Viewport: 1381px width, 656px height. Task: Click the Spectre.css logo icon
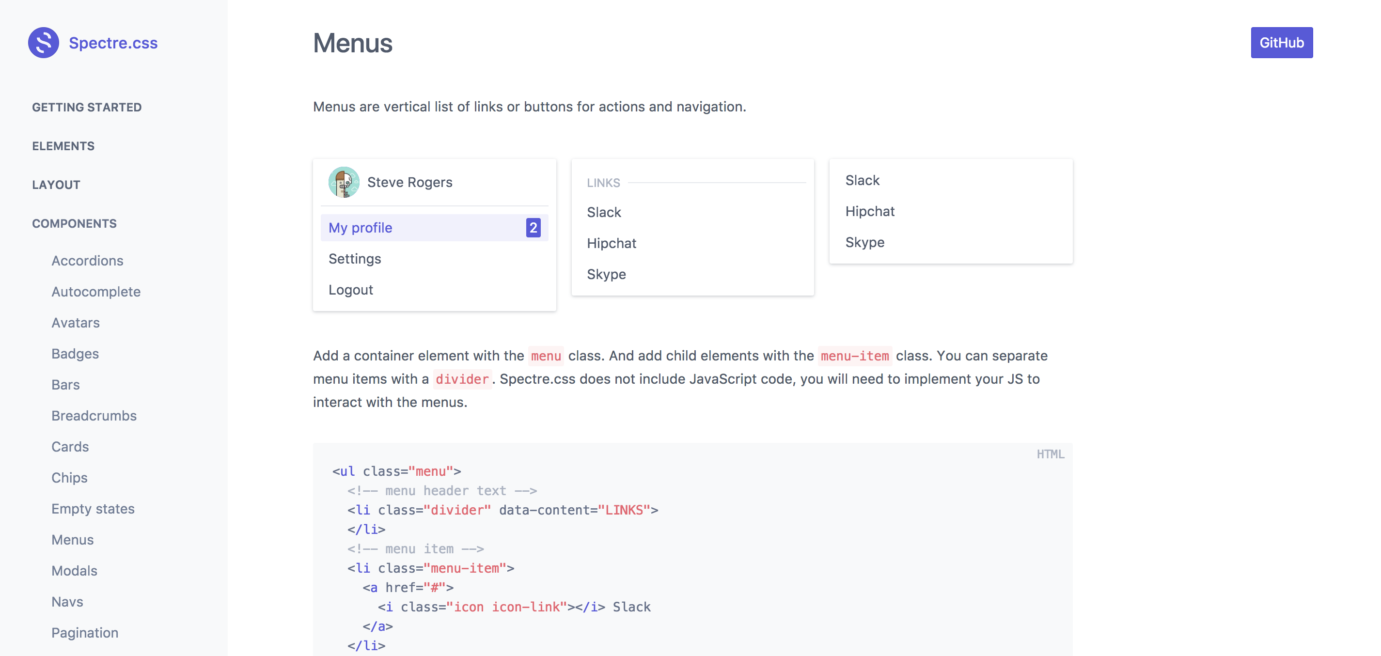coord(44,42)
